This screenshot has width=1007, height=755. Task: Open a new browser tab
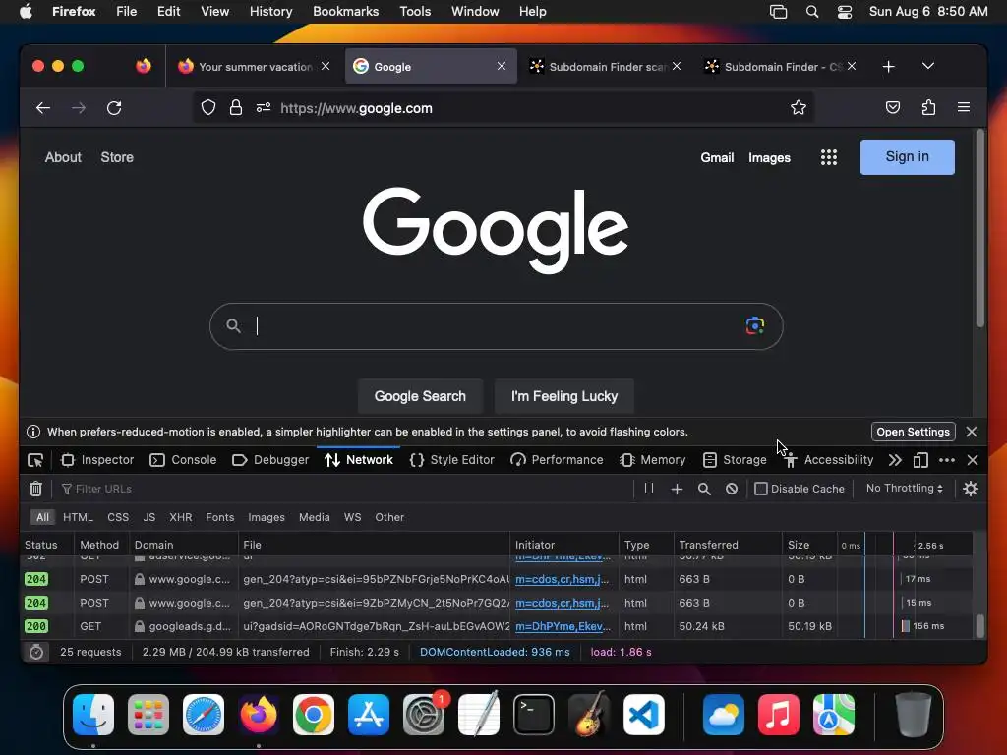pos(889,67)
